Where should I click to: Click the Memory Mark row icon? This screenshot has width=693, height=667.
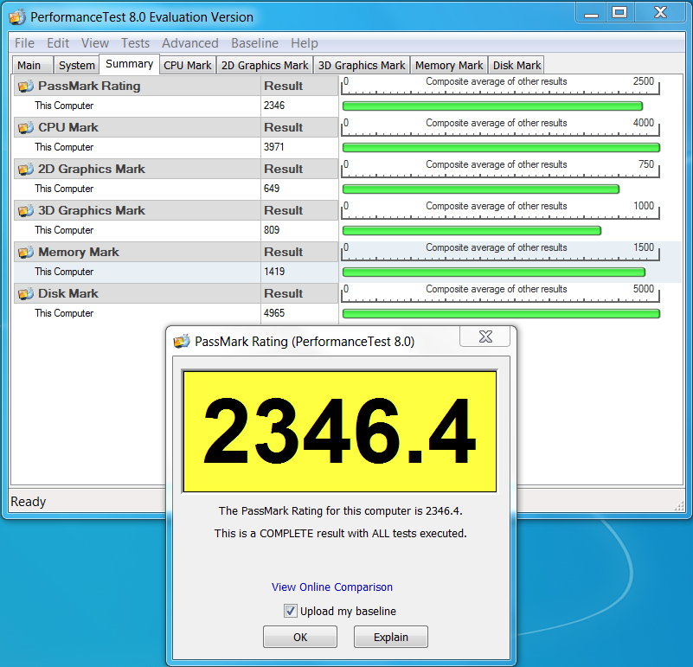(26, 252)
